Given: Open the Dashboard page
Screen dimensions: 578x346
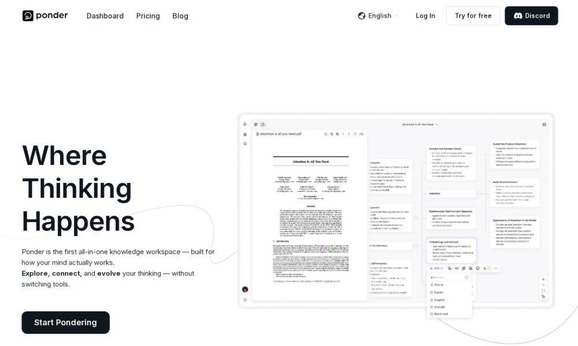Looking at the screenshot, I should pos(105,16).
